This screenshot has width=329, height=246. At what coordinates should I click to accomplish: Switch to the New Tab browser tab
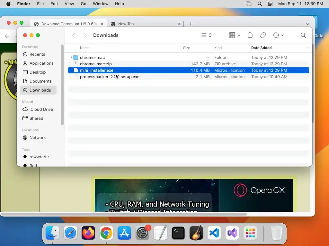point(145,24)
